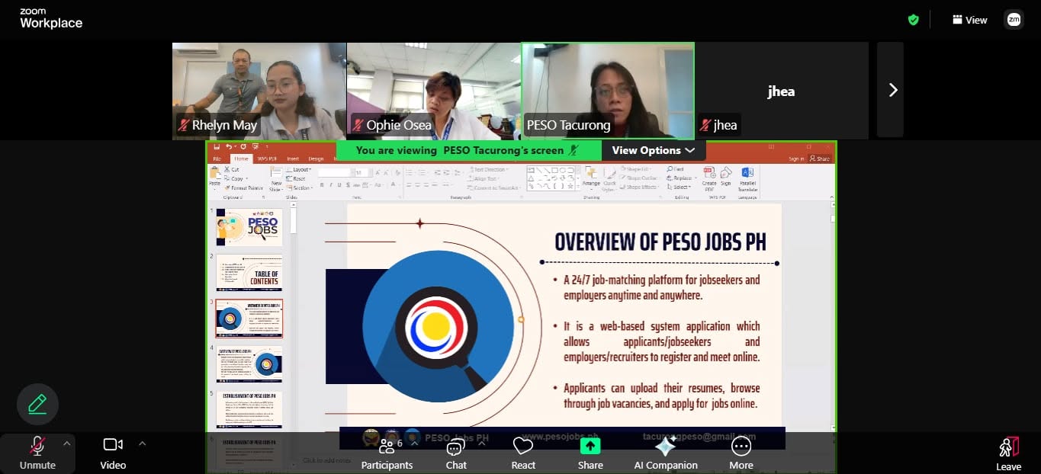Select Ophie Osea's video tile
Screen dimensions: 1041x474
tap(434, 91)
